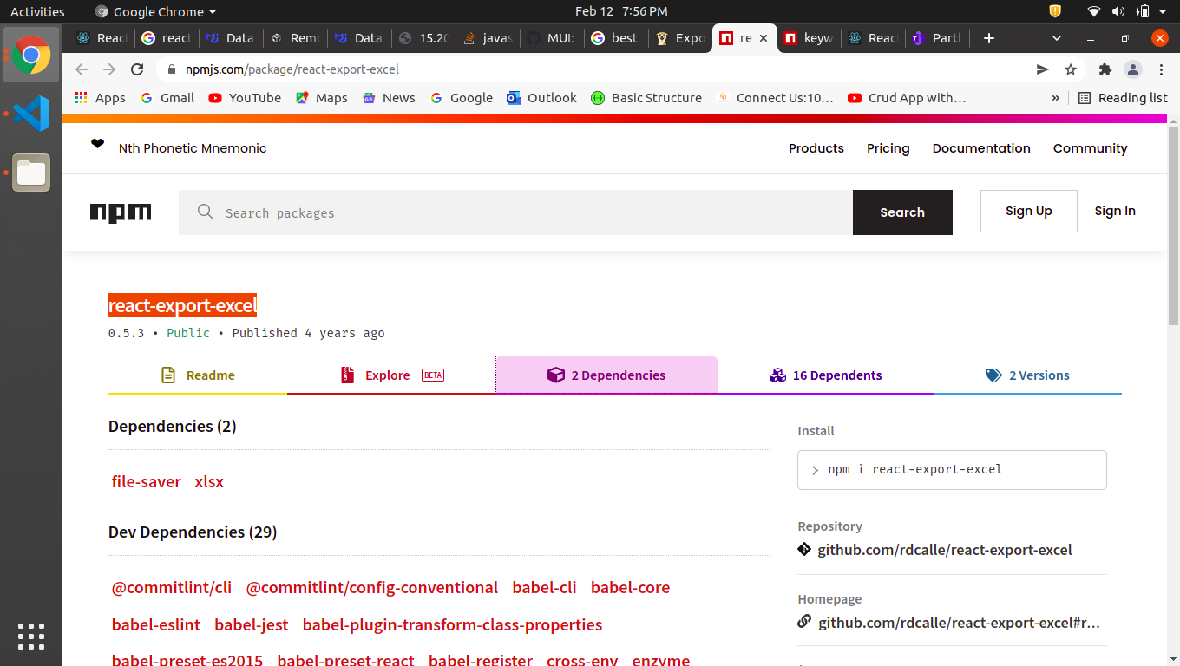The height and width of the screenshot is (666, 1180).
Task: View site information lock icon
Action: [x=172, y=69]
